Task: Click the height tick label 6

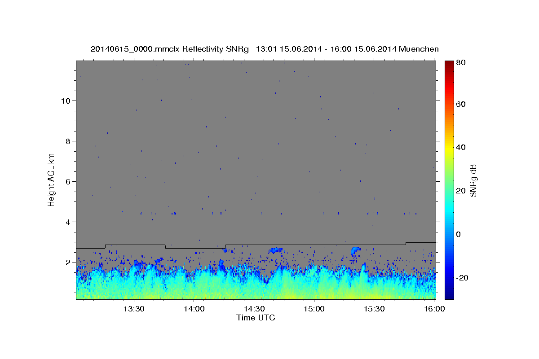Action: 68,182
